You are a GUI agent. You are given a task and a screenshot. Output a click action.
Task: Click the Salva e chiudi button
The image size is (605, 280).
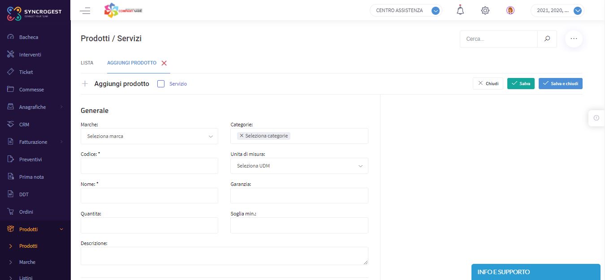coord(561,83)
